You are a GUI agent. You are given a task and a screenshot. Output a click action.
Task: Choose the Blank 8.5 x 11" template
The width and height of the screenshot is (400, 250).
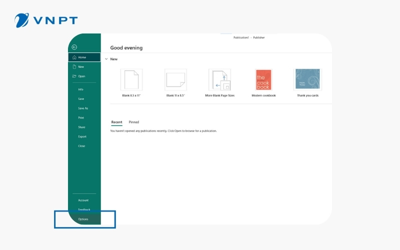(131, 80)
